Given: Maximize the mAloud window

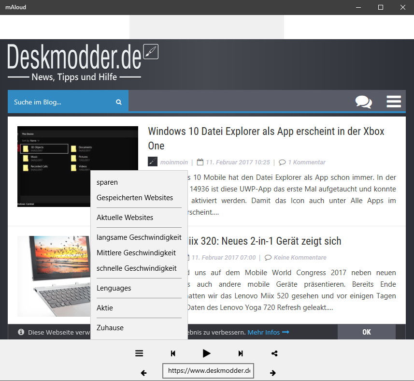Looking at the screenshot, I should click(x=381, y=7).
